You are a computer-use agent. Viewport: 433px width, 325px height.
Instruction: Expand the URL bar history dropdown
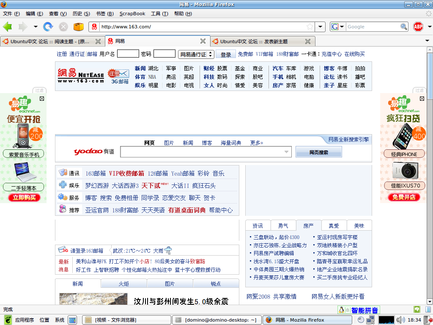click(x=320, y=27)
